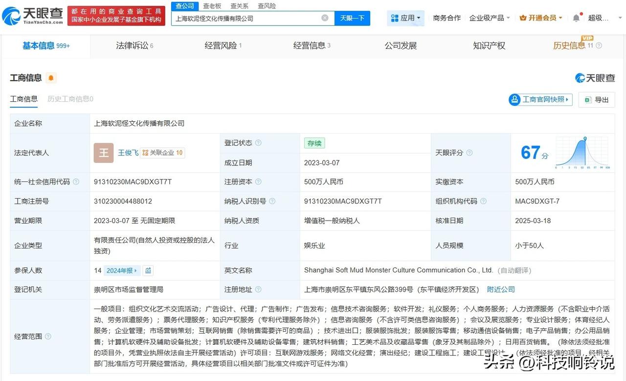Open the 开通会员 membership dropdown
The width and height of the screenshot is (626, 381).
pos(541,18)
